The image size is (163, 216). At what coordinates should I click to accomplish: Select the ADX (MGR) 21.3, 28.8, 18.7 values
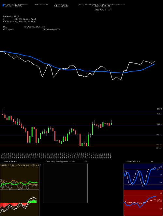[35, 27]
